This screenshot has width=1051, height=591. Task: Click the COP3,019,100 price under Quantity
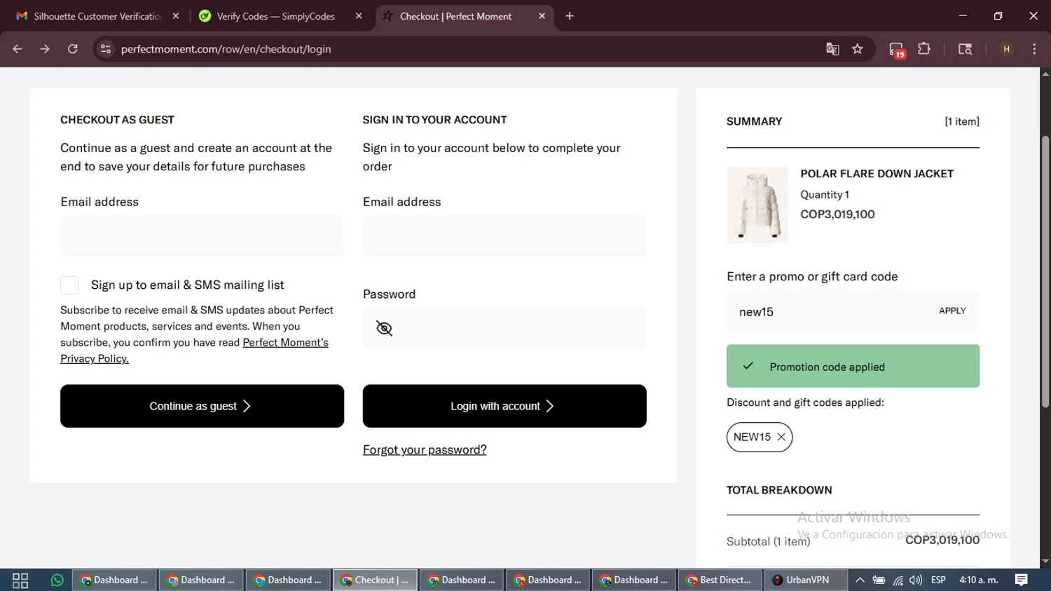point(837,215)
